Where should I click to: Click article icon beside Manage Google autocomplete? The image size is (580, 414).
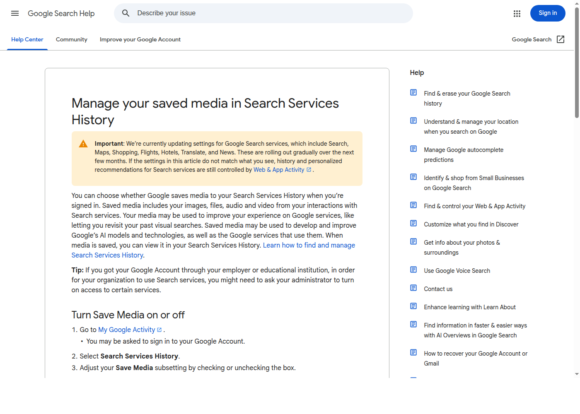tap(413, 149)
